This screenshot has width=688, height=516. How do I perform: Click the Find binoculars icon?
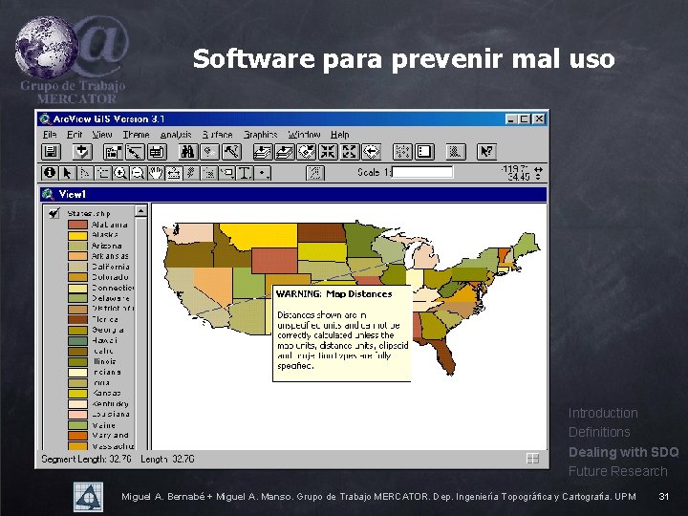(x=188, y=152)
